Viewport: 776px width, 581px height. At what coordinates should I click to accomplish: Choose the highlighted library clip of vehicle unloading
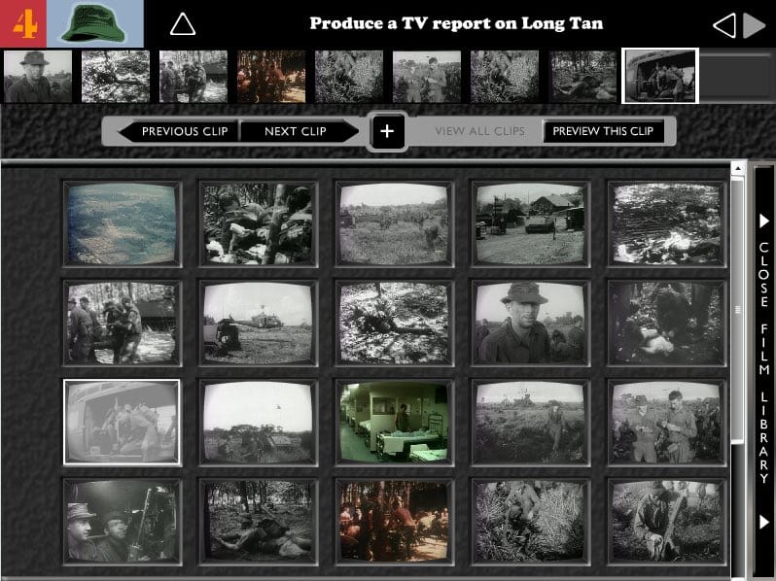tap(123, 423)
